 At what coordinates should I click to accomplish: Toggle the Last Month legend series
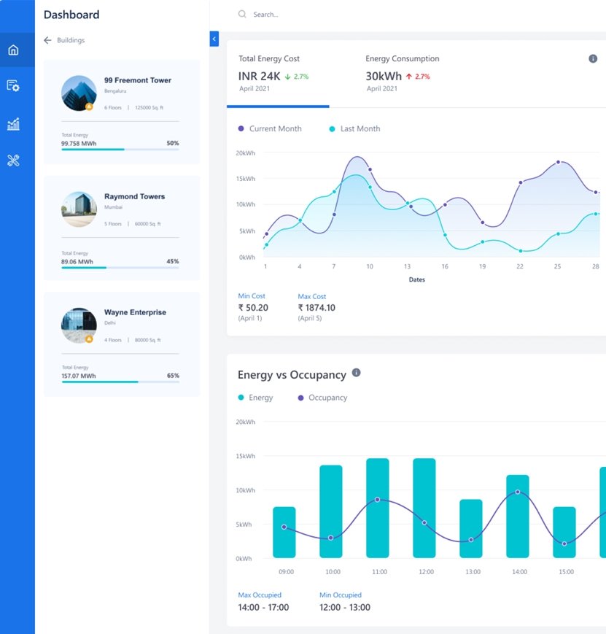click(354, 129)
